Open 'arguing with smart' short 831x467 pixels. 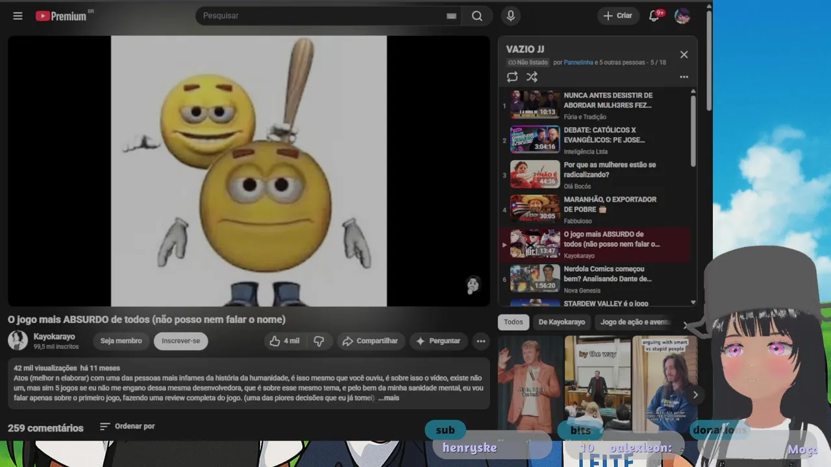point(665,383)
